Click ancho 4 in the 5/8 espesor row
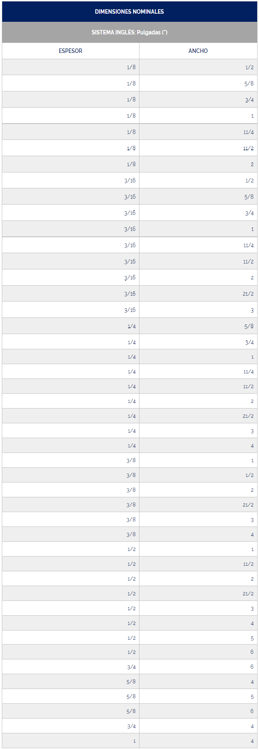Viewport: 259px width, 750px height. pyautogui.click(x=252, y=682)
